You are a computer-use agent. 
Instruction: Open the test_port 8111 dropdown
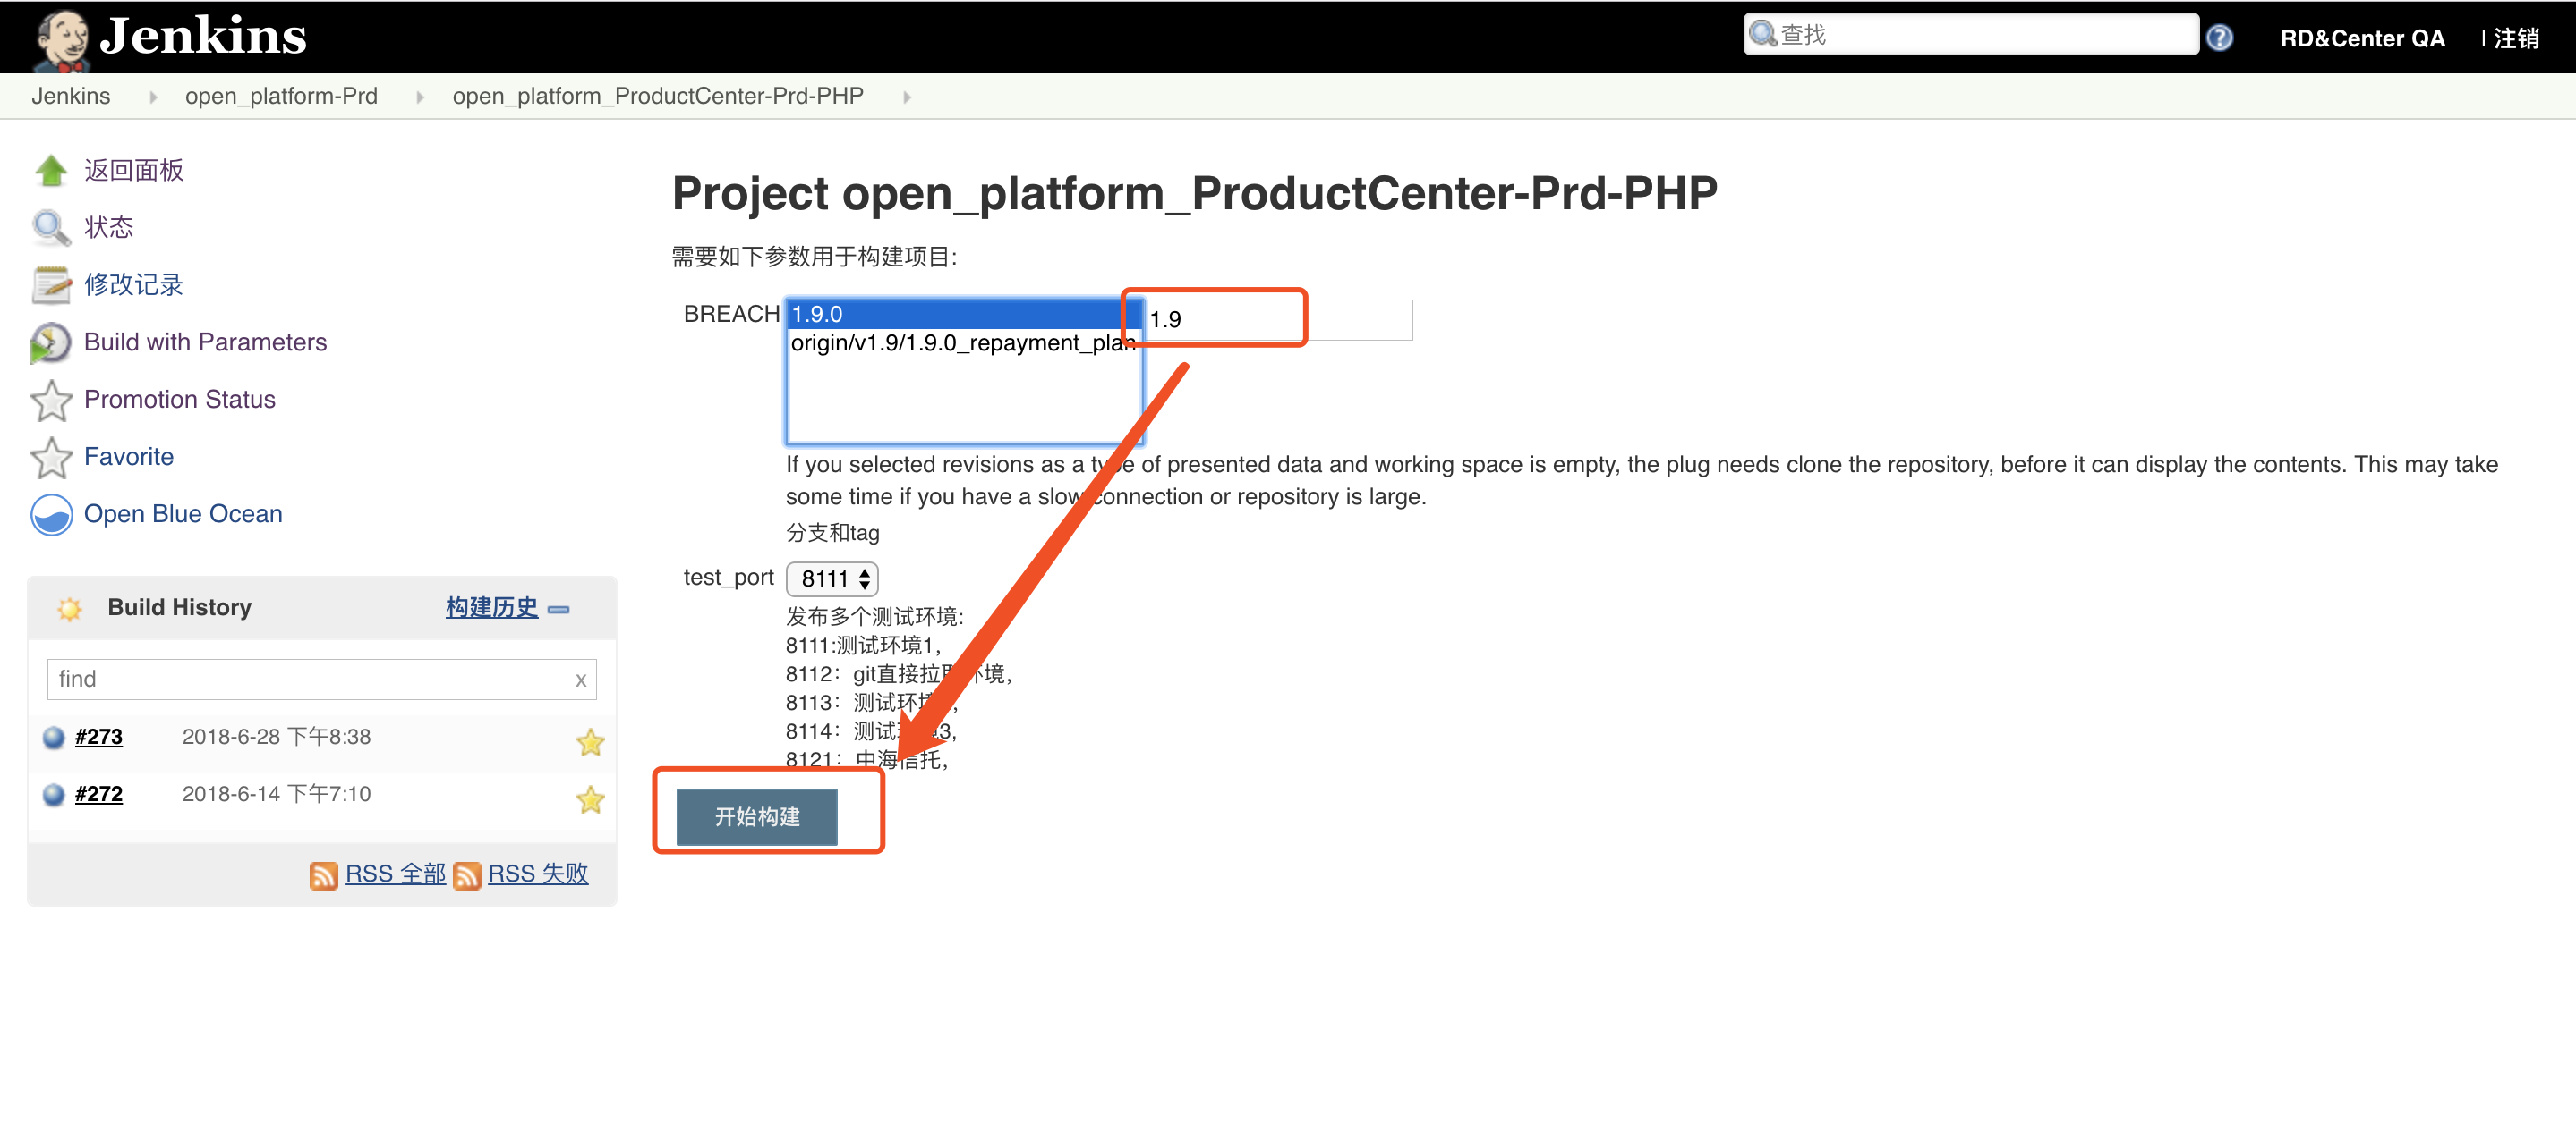pyautogui.click(x=832, y=578)
